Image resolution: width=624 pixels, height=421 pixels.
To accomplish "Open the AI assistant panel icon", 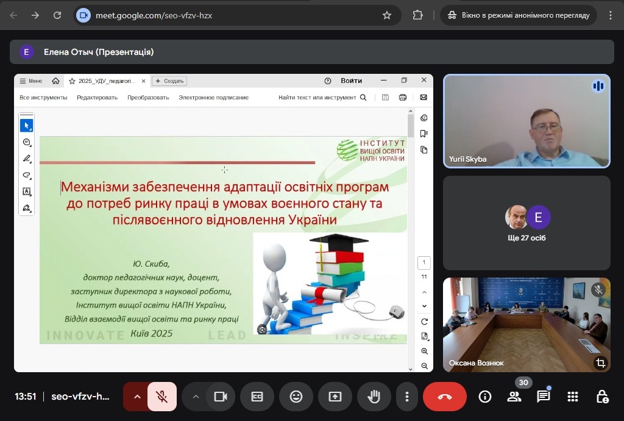I will coord(424,118).
